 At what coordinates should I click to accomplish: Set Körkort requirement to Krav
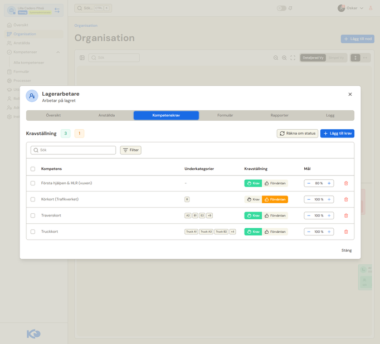tap(253, 199)
